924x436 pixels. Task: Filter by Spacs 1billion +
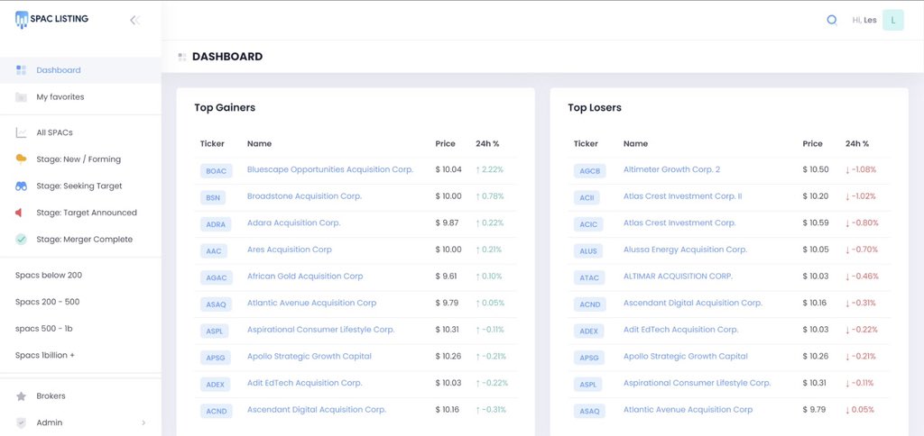pos(45,356)
